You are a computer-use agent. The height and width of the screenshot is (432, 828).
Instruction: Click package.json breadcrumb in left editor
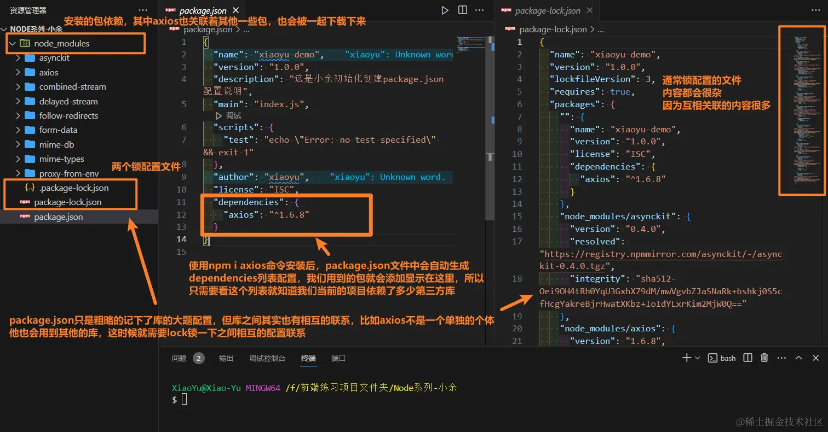click(208, 30)
